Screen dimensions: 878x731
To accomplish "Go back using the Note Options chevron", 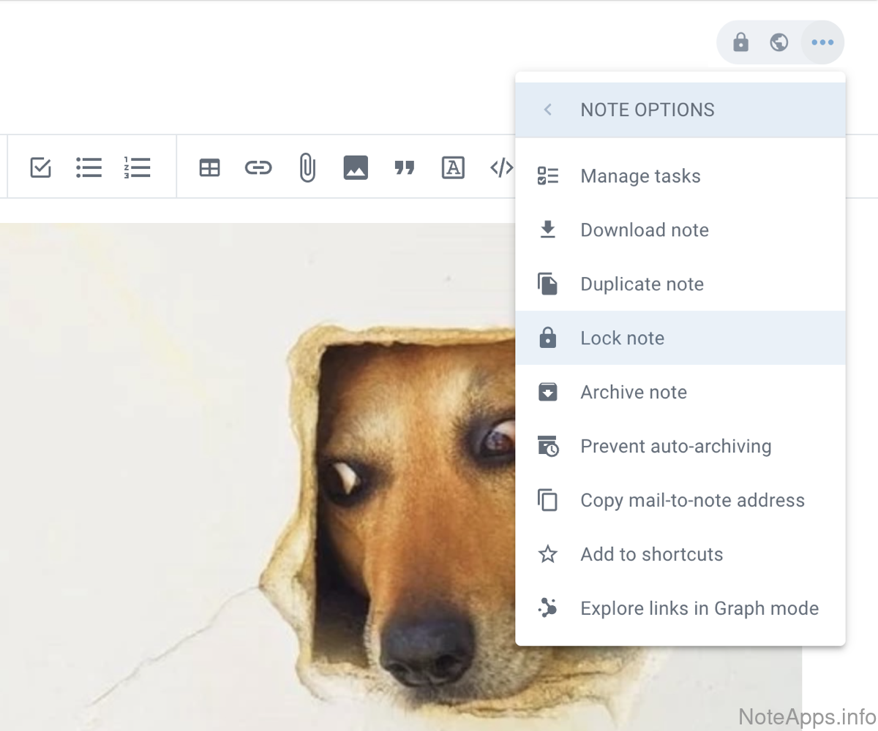I will tap(547, 110).
